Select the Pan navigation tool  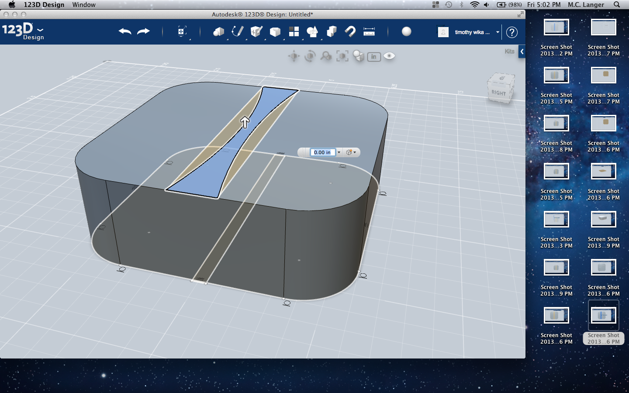[294, 56]
